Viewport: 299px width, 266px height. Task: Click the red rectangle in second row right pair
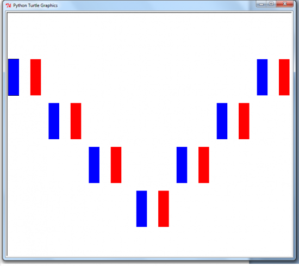click(244, 121)
